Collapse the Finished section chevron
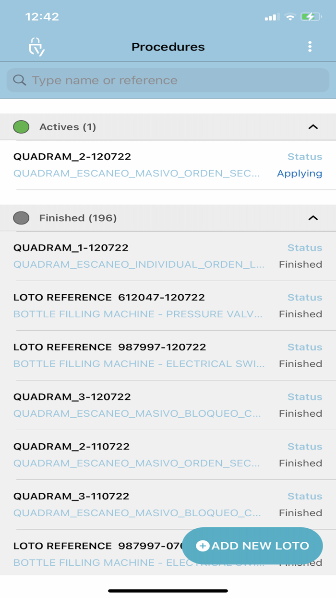 tap(313, 218)
